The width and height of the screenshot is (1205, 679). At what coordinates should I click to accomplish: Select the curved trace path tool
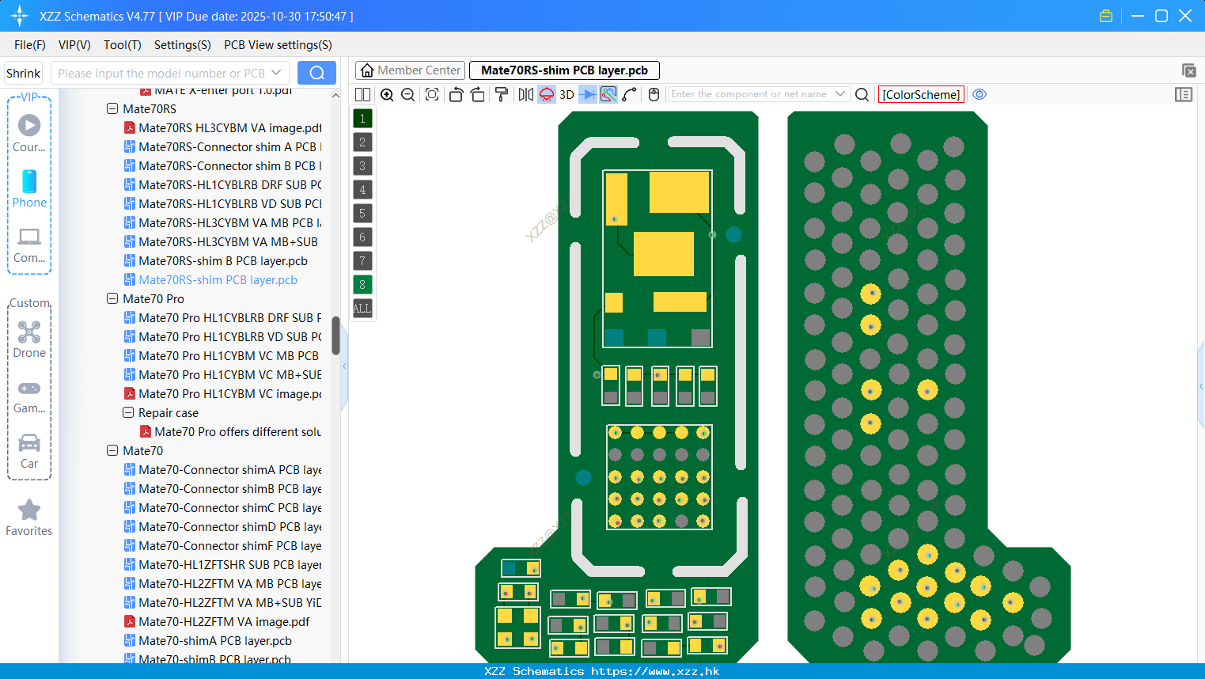[x=630, y=94]
